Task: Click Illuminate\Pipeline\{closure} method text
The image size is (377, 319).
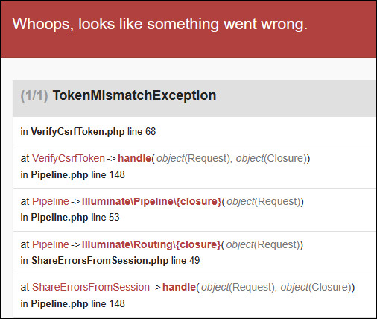Action: 151,201
